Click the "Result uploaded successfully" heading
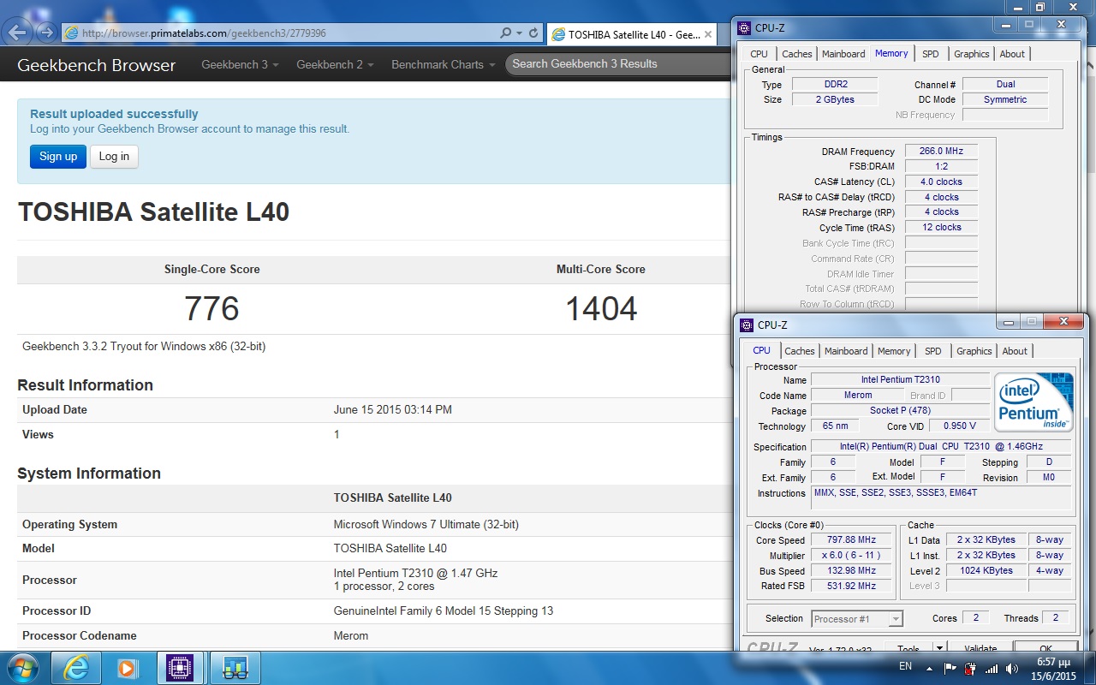1096x685 pixels. coord(114,114)
